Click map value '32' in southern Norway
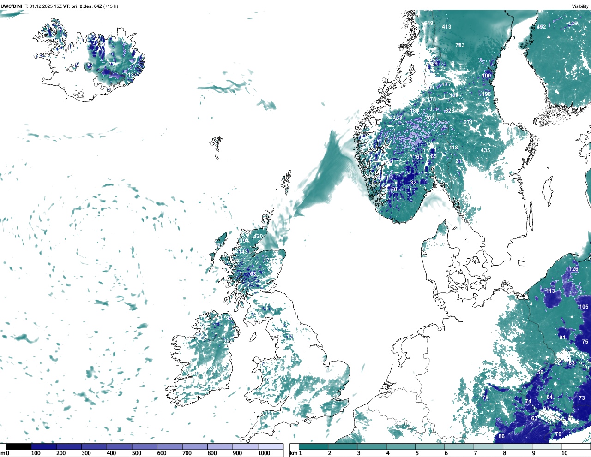This screenshot has width=591, height=457. click(413, 183)
